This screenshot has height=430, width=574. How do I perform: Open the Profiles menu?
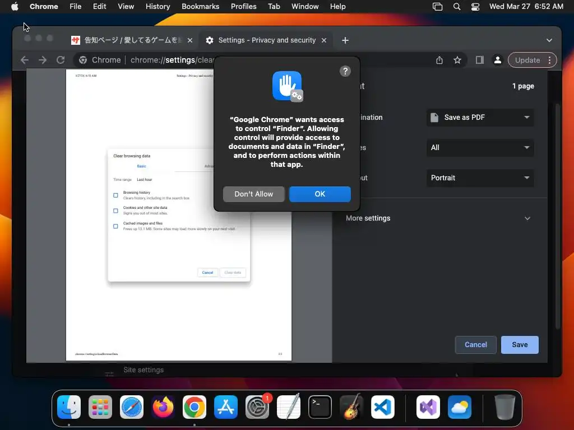243,6
